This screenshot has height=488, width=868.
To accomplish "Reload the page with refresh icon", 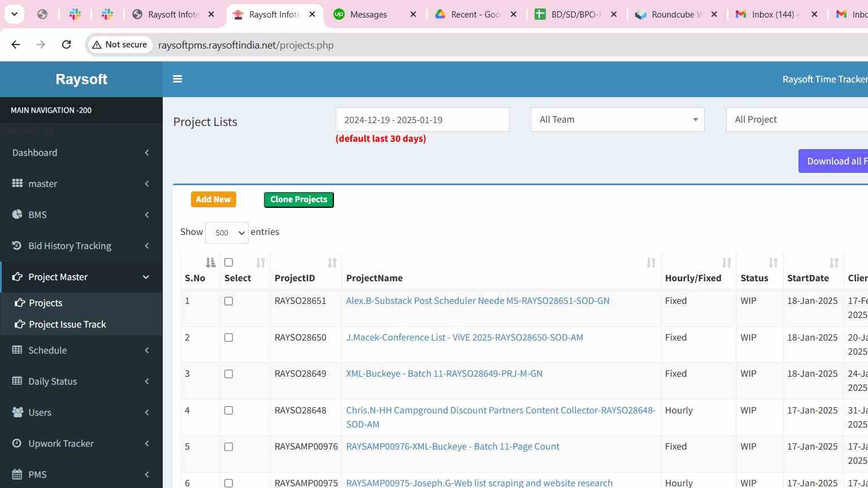I will click(x=66, y=45).
